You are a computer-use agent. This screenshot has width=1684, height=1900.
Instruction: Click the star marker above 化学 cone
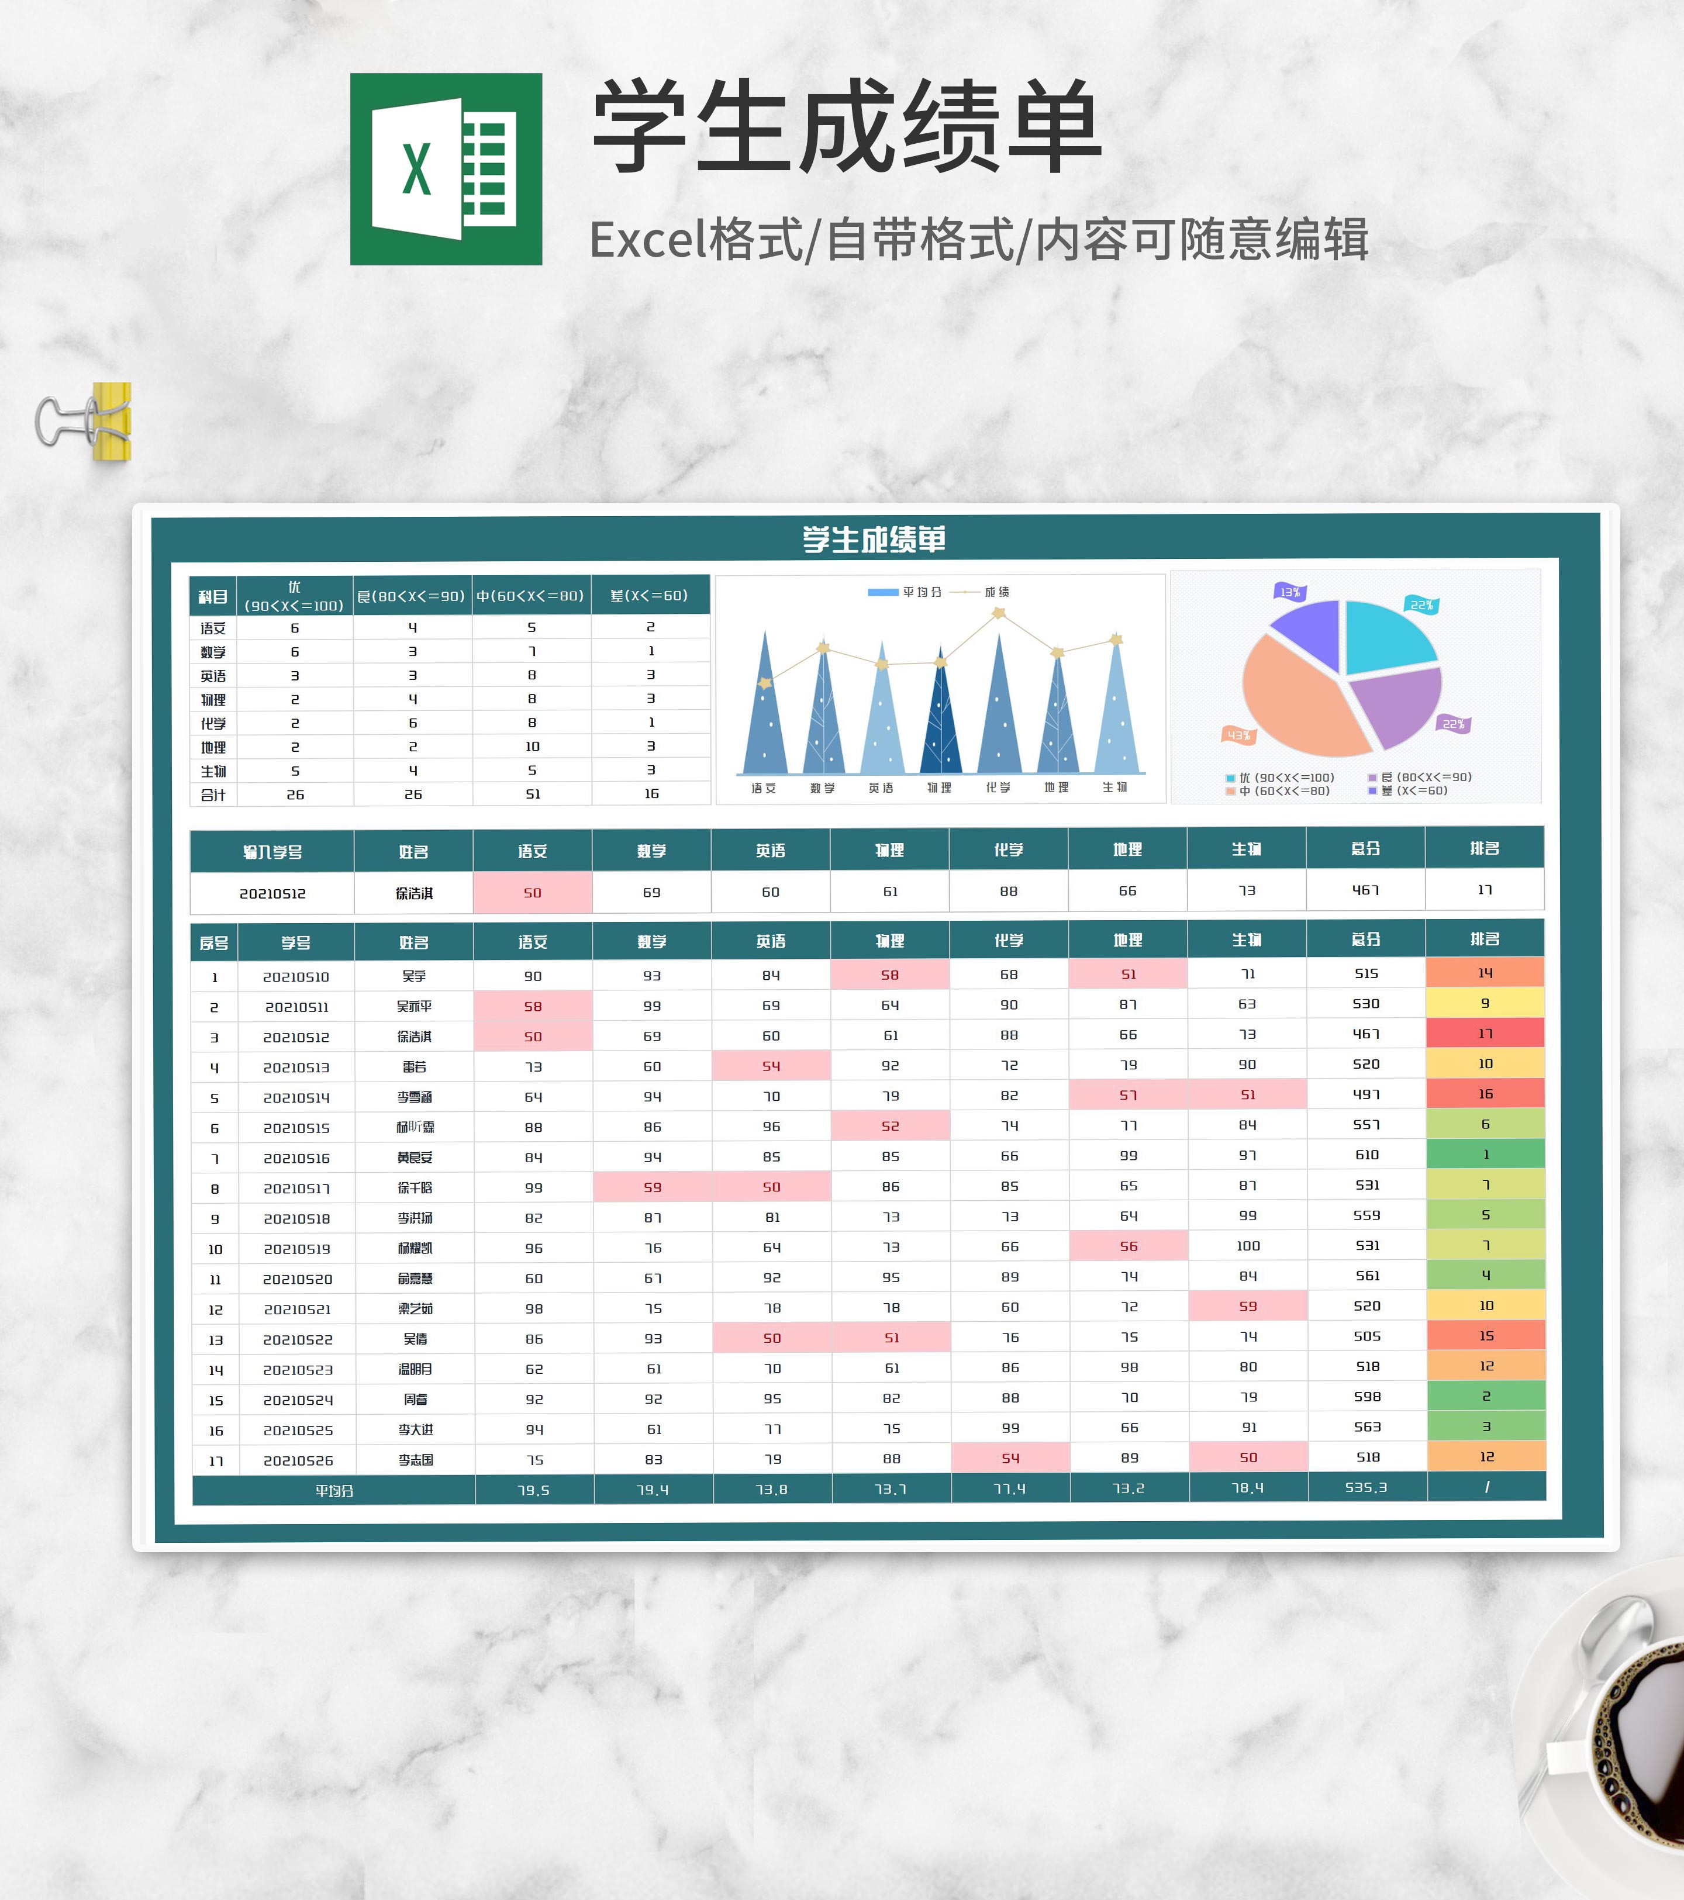click(999, 613)
